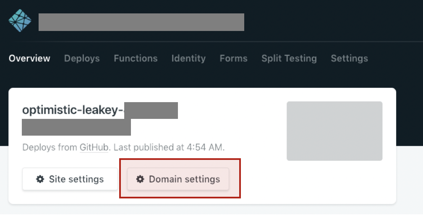Follow the GitHub link

coord(94,147)
